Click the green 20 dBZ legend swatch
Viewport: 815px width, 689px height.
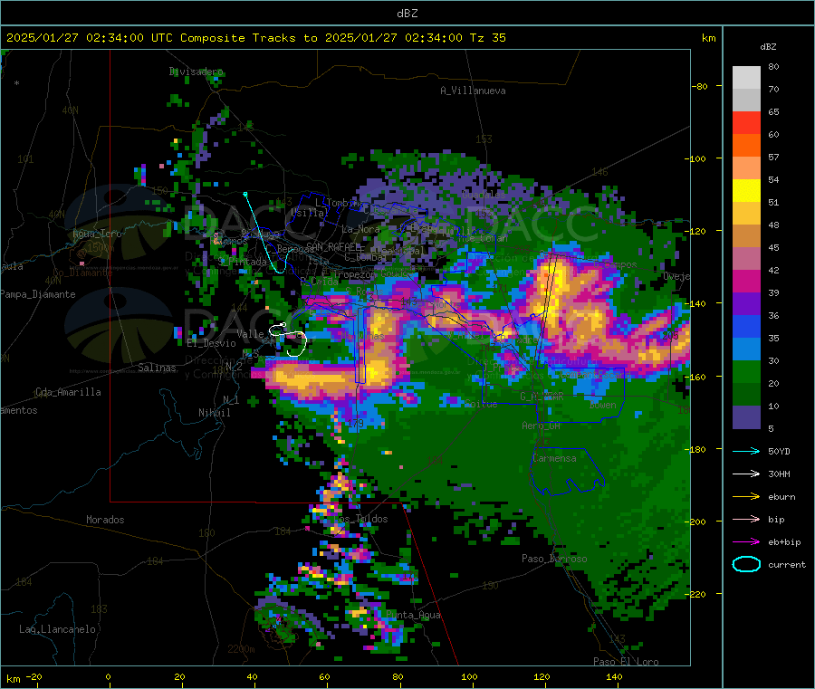tap(746, 371)
